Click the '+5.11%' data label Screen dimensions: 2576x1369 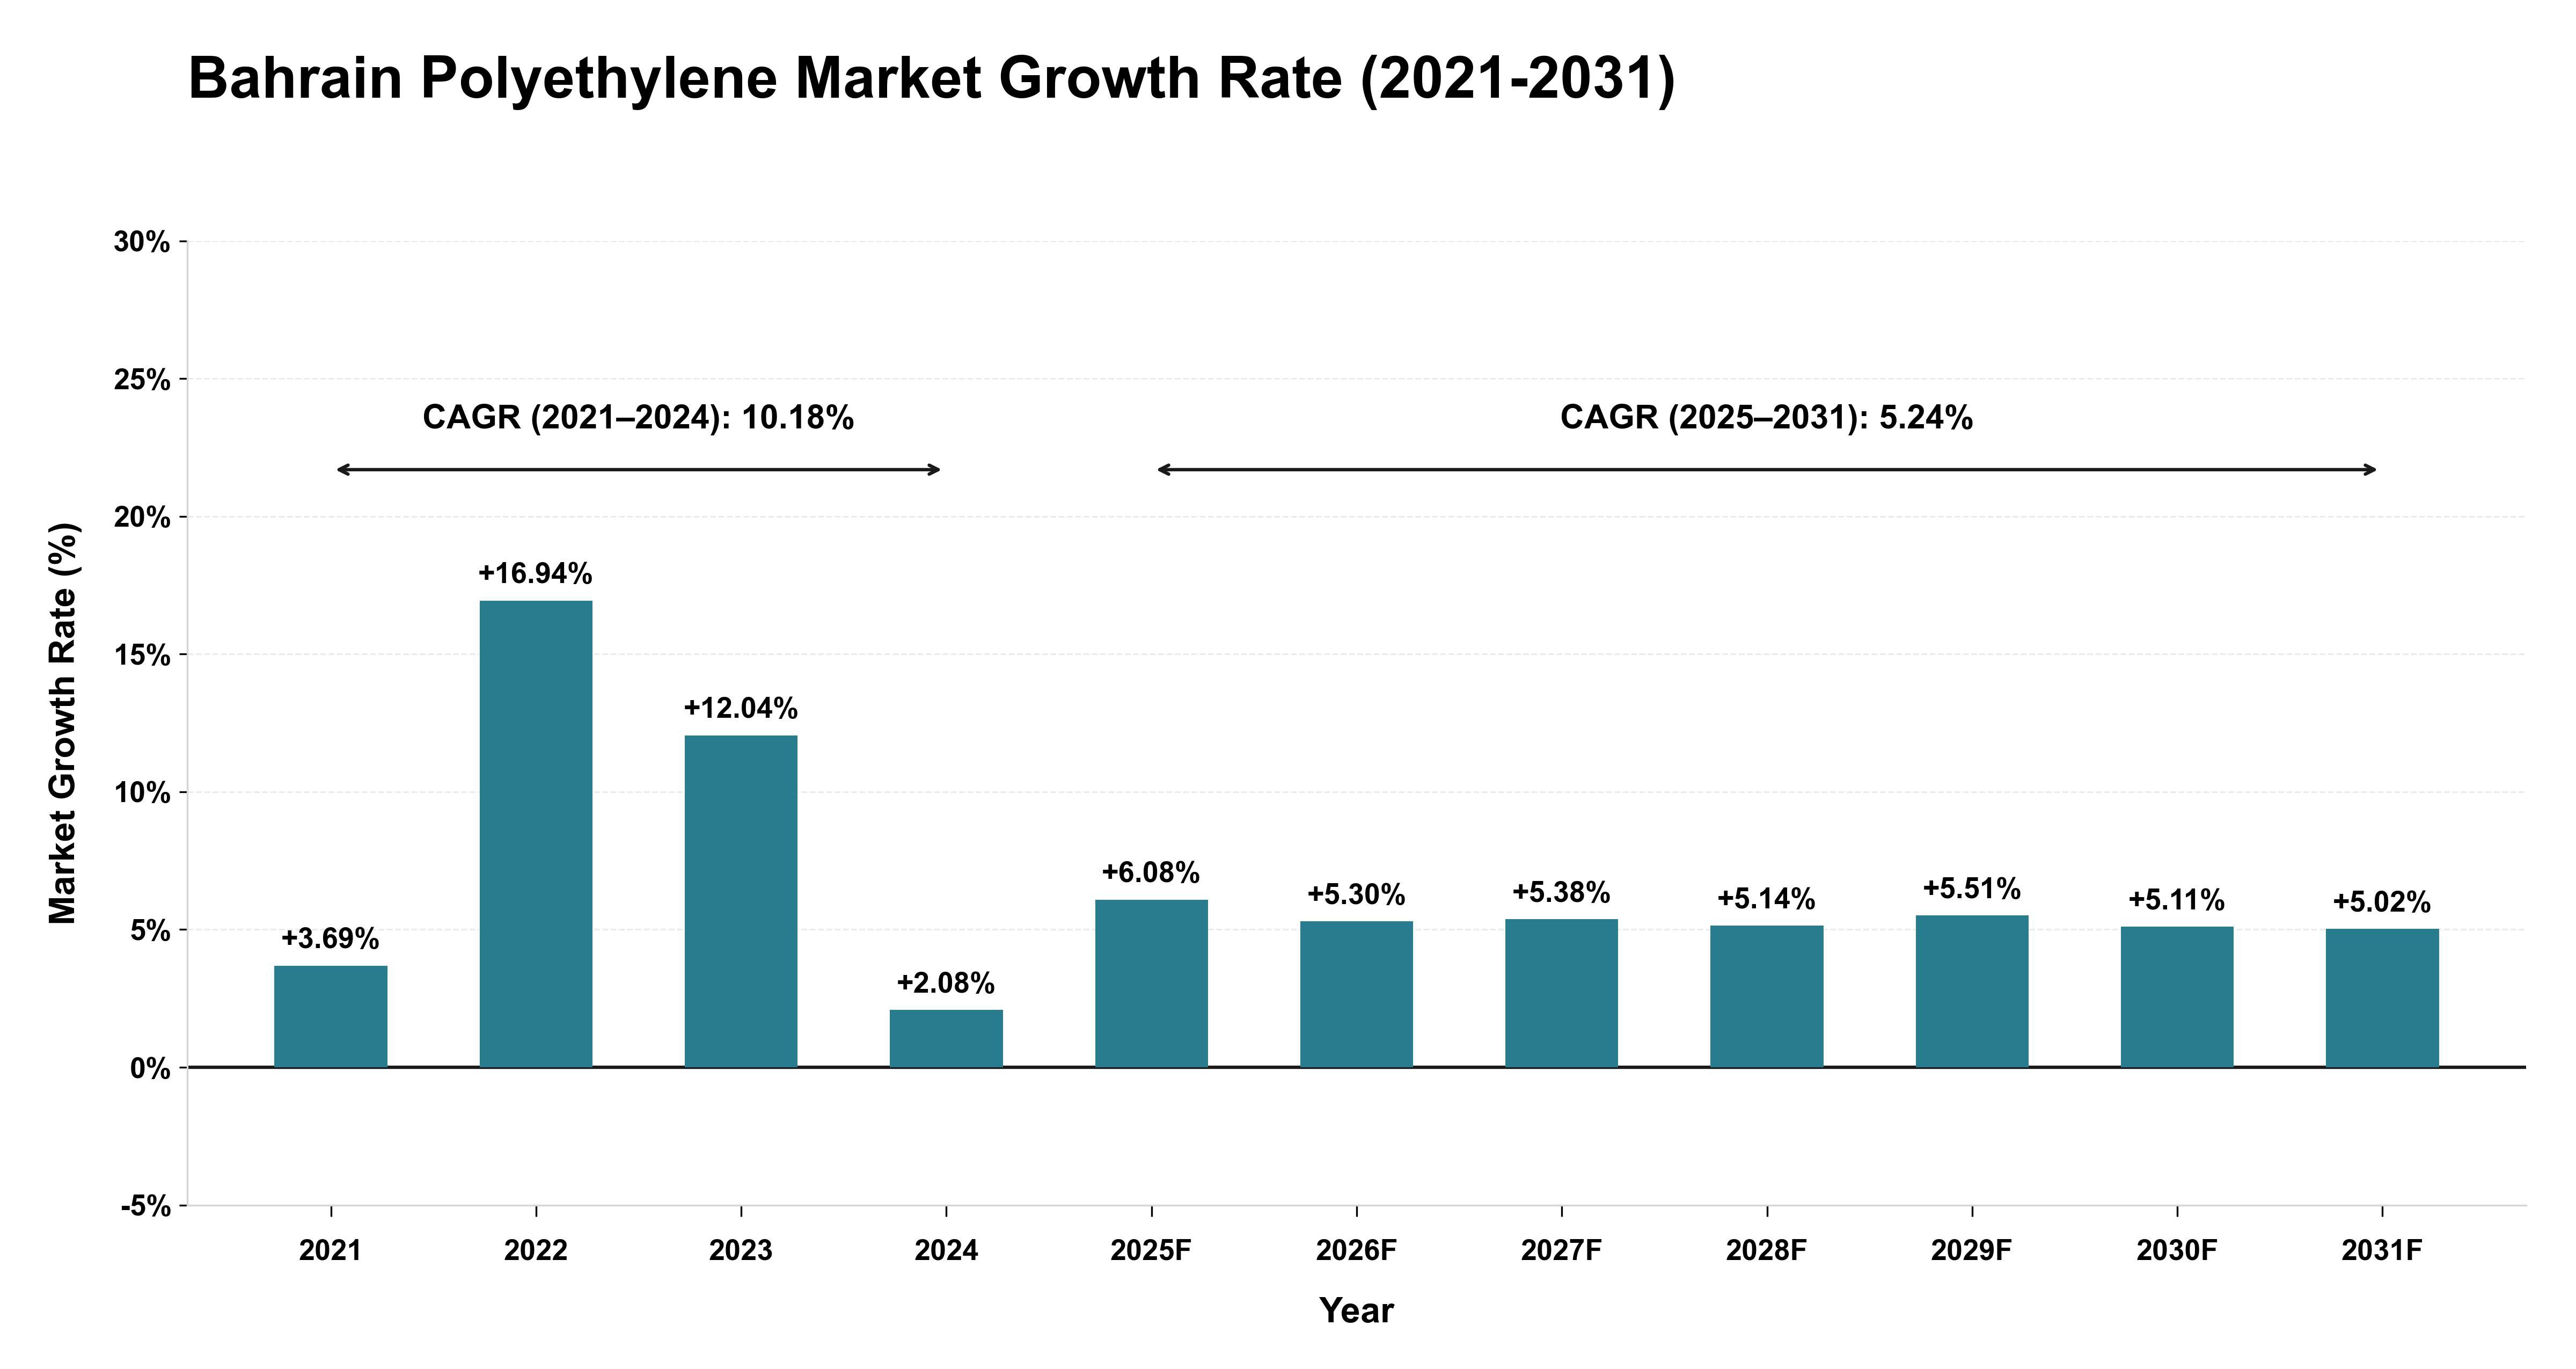tap(2176, 900)
